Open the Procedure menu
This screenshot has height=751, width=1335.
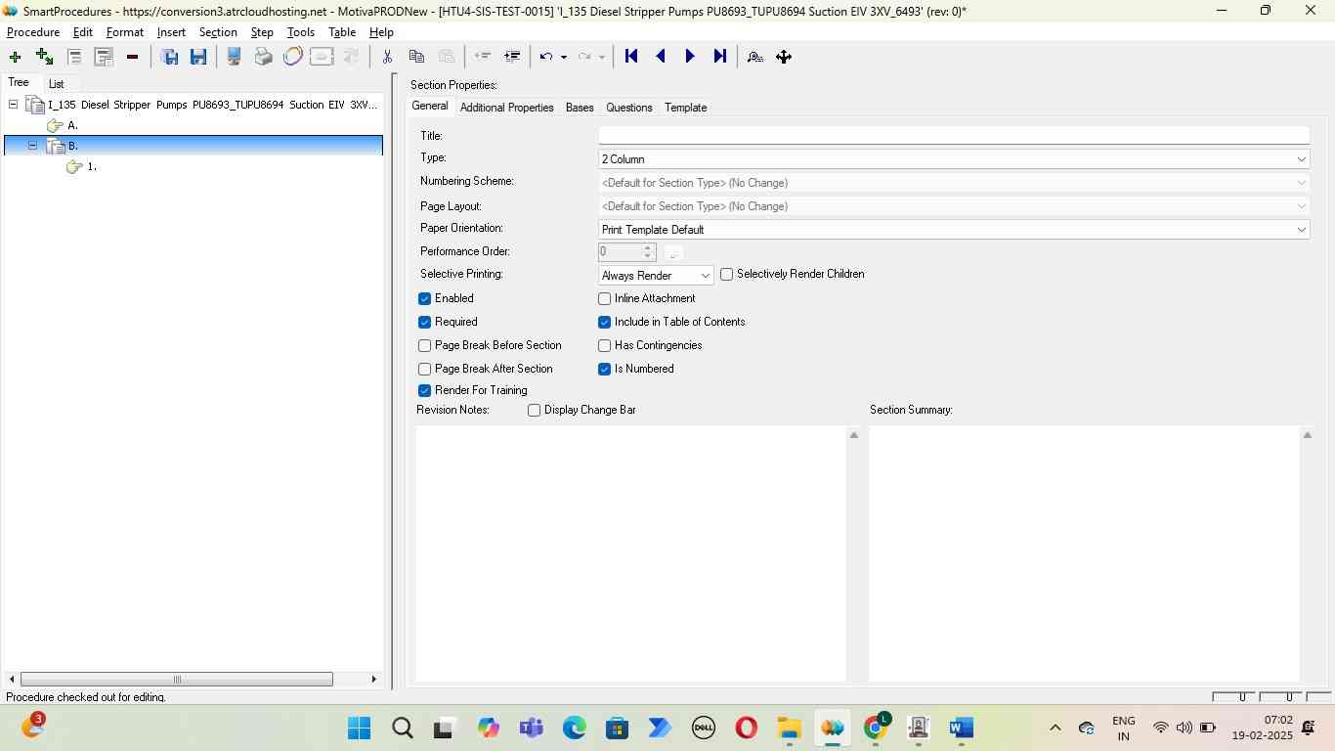pyautogui.click(x=33, y=32)
